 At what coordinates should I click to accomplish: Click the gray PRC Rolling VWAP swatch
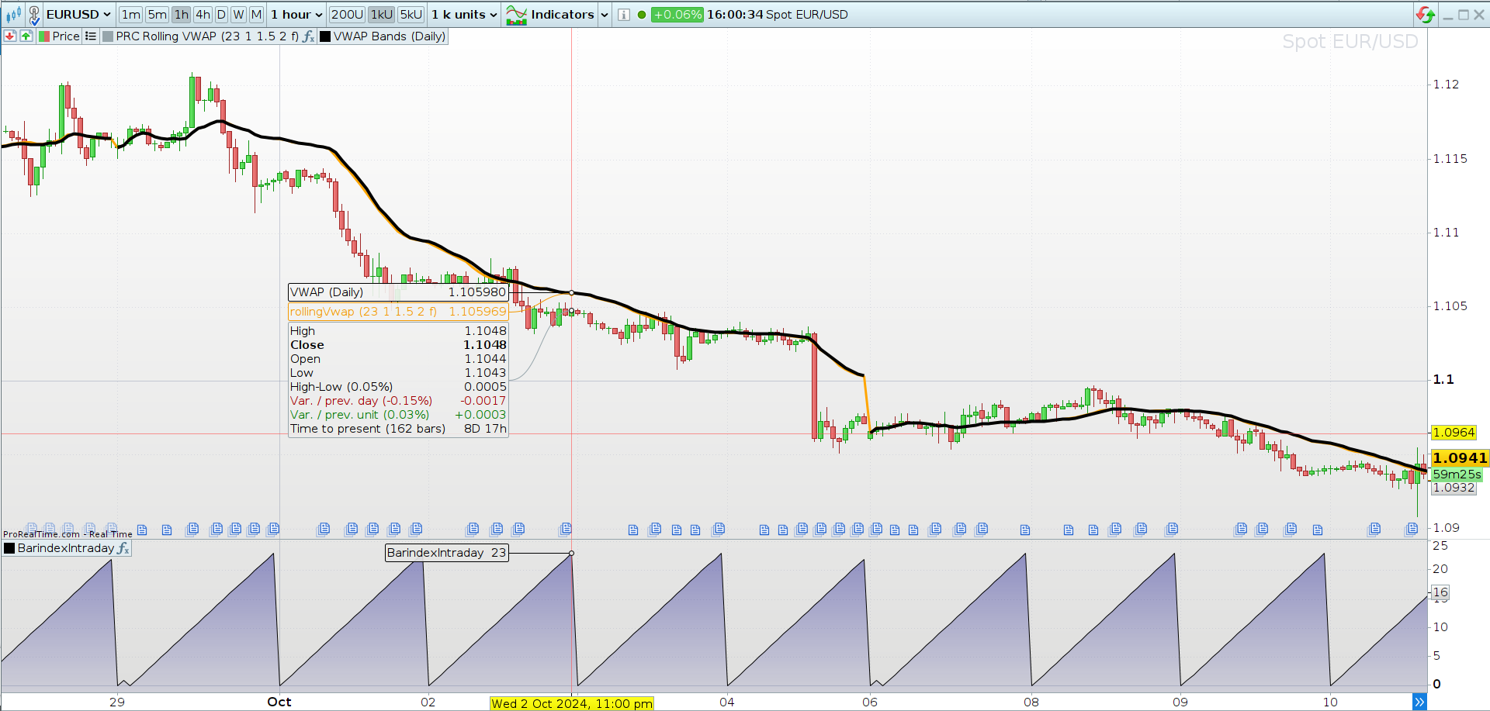click(x=108, y=36)
